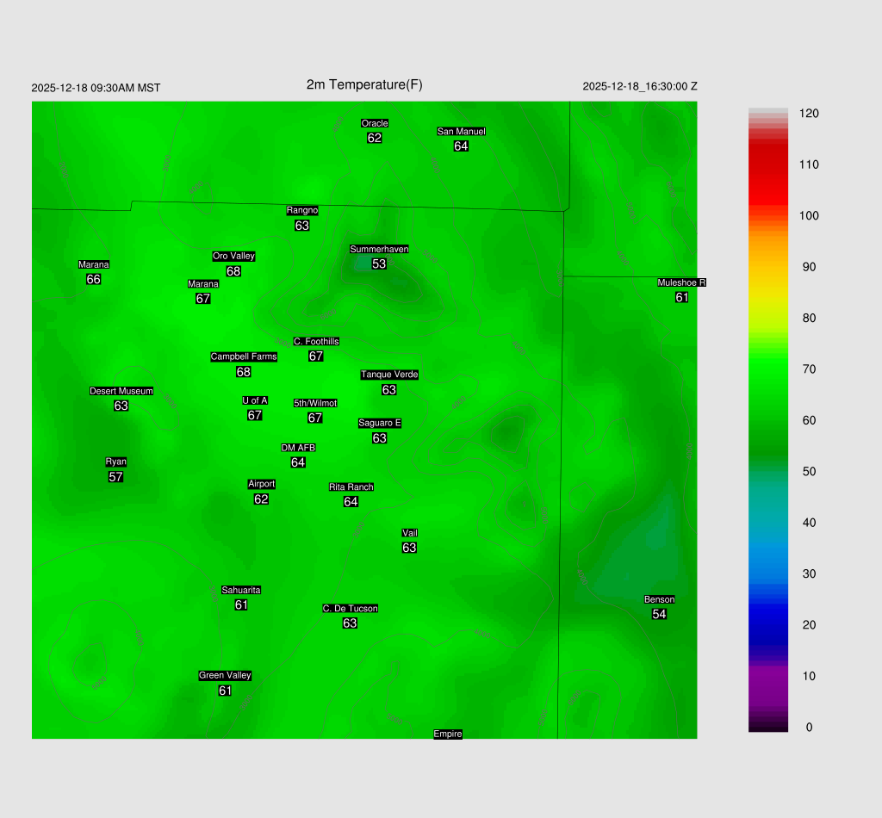Select the Green Valley station label

pos(225,675)
